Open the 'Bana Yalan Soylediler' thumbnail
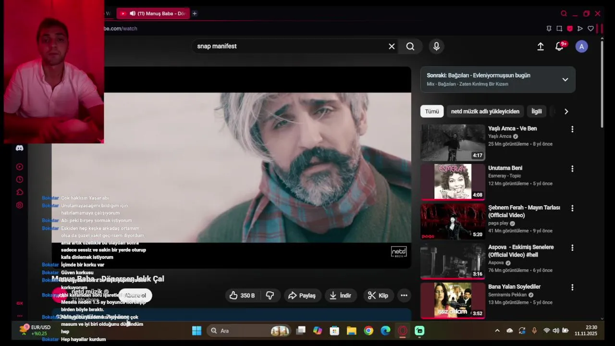 [x=453, y=300]
